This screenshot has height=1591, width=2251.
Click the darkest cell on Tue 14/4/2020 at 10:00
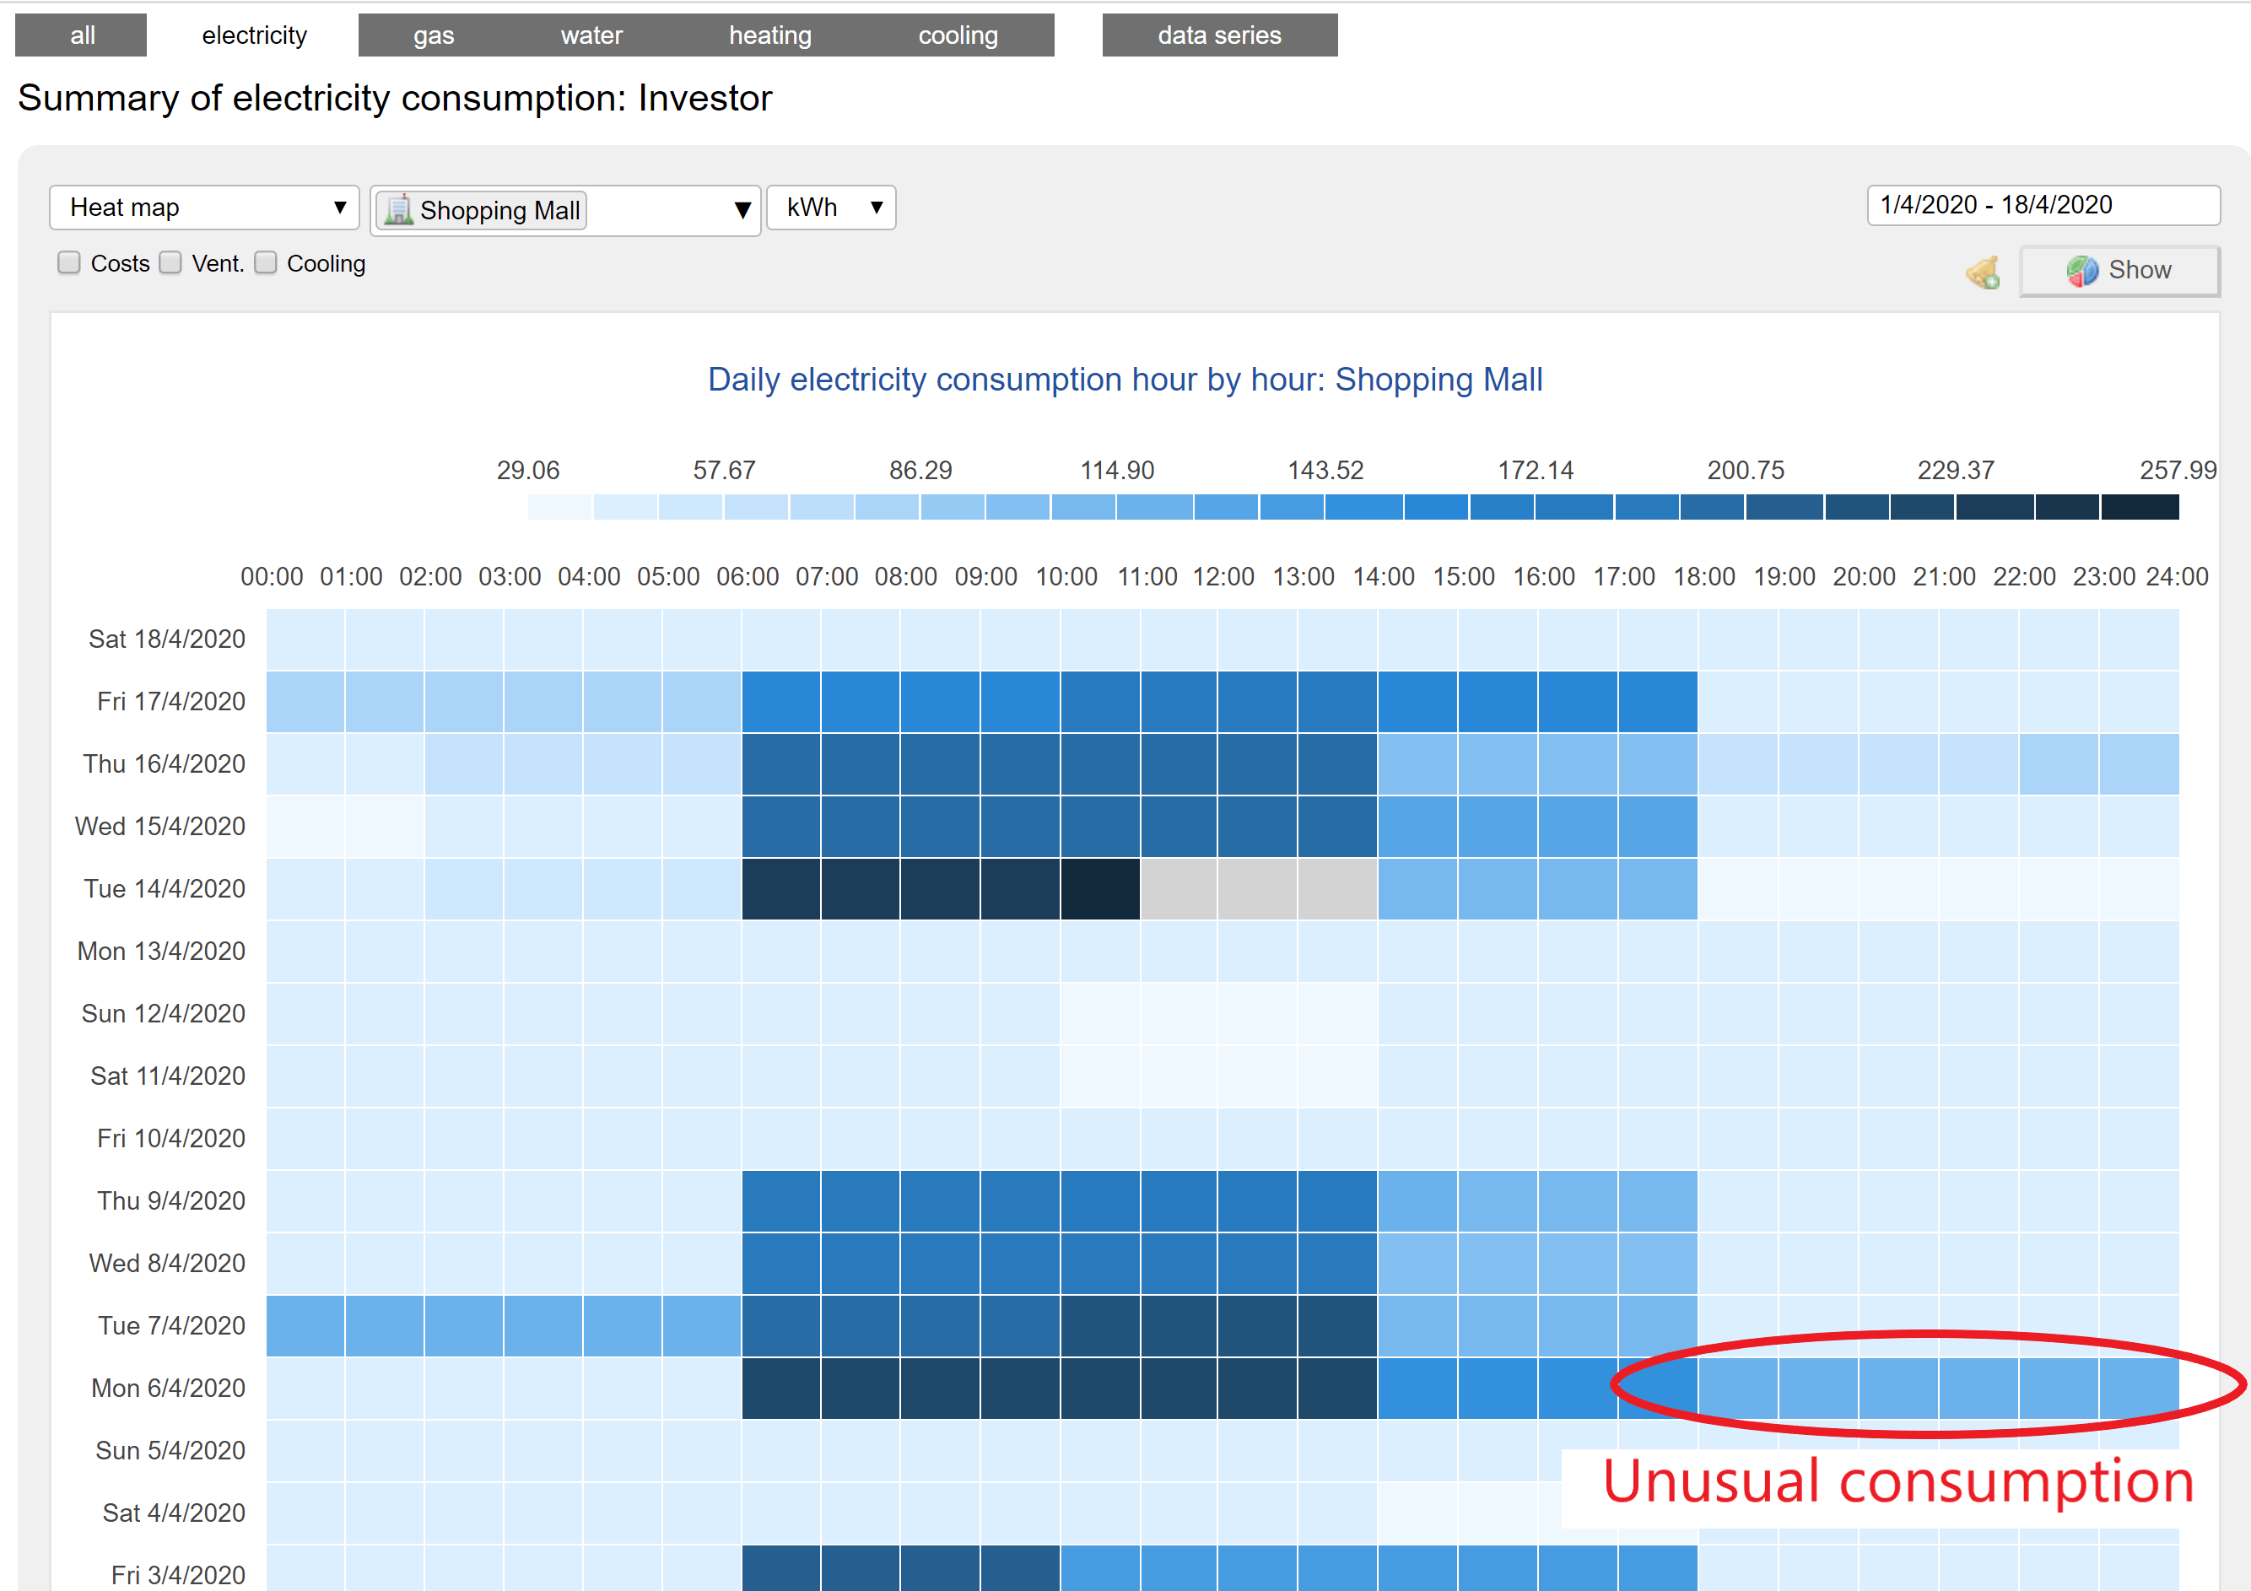click(x=1099, y=888)
